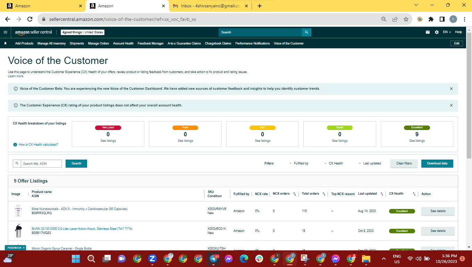Open Zoom from the taskbar
Screen dimensions: 472x267
152,259
